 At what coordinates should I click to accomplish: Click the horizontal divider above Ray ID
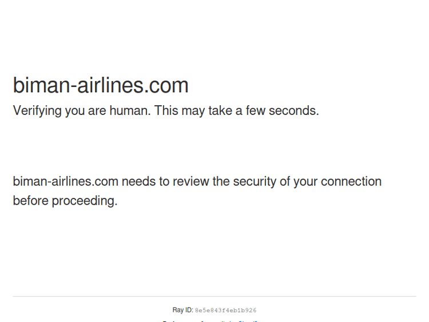point(214,296)
